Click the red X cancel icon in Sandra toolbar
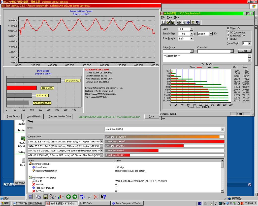 (x=96, y=197)
